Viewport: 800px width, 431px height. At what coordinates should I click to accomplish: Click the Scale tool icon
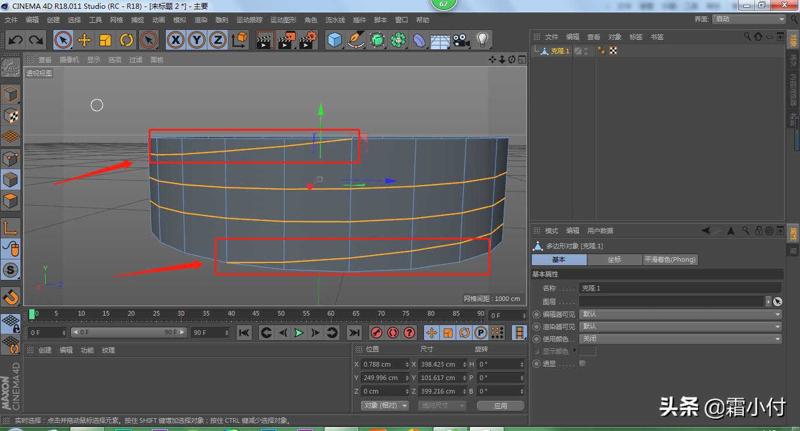pyautogui.click(x=105, y=40)
